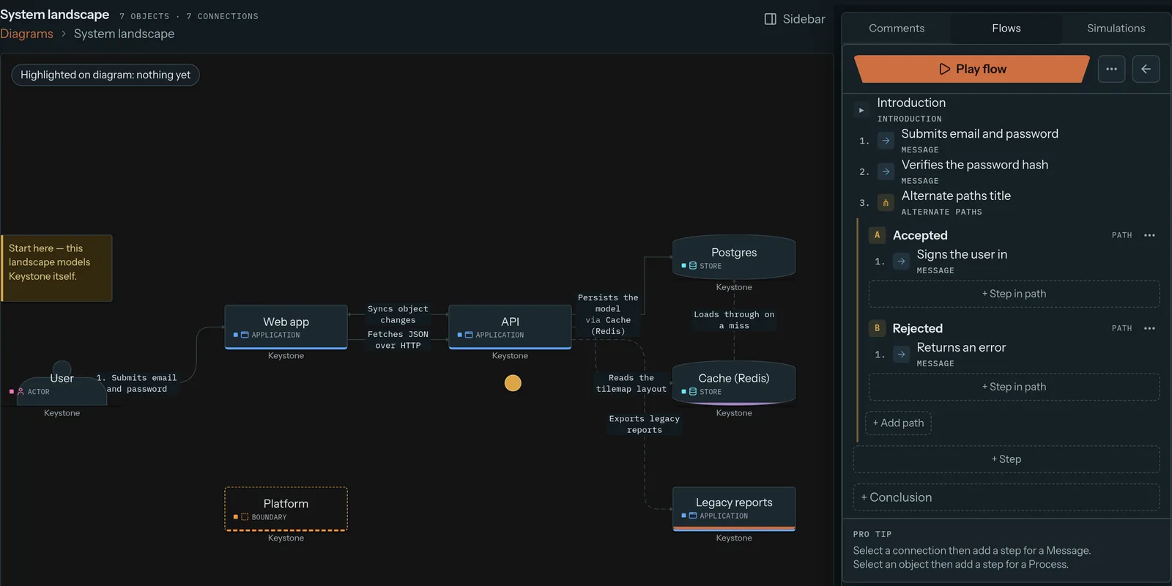Select the Postgres store node
Image resolution: width=1172 pixels, height=586 pixels.
734,257
